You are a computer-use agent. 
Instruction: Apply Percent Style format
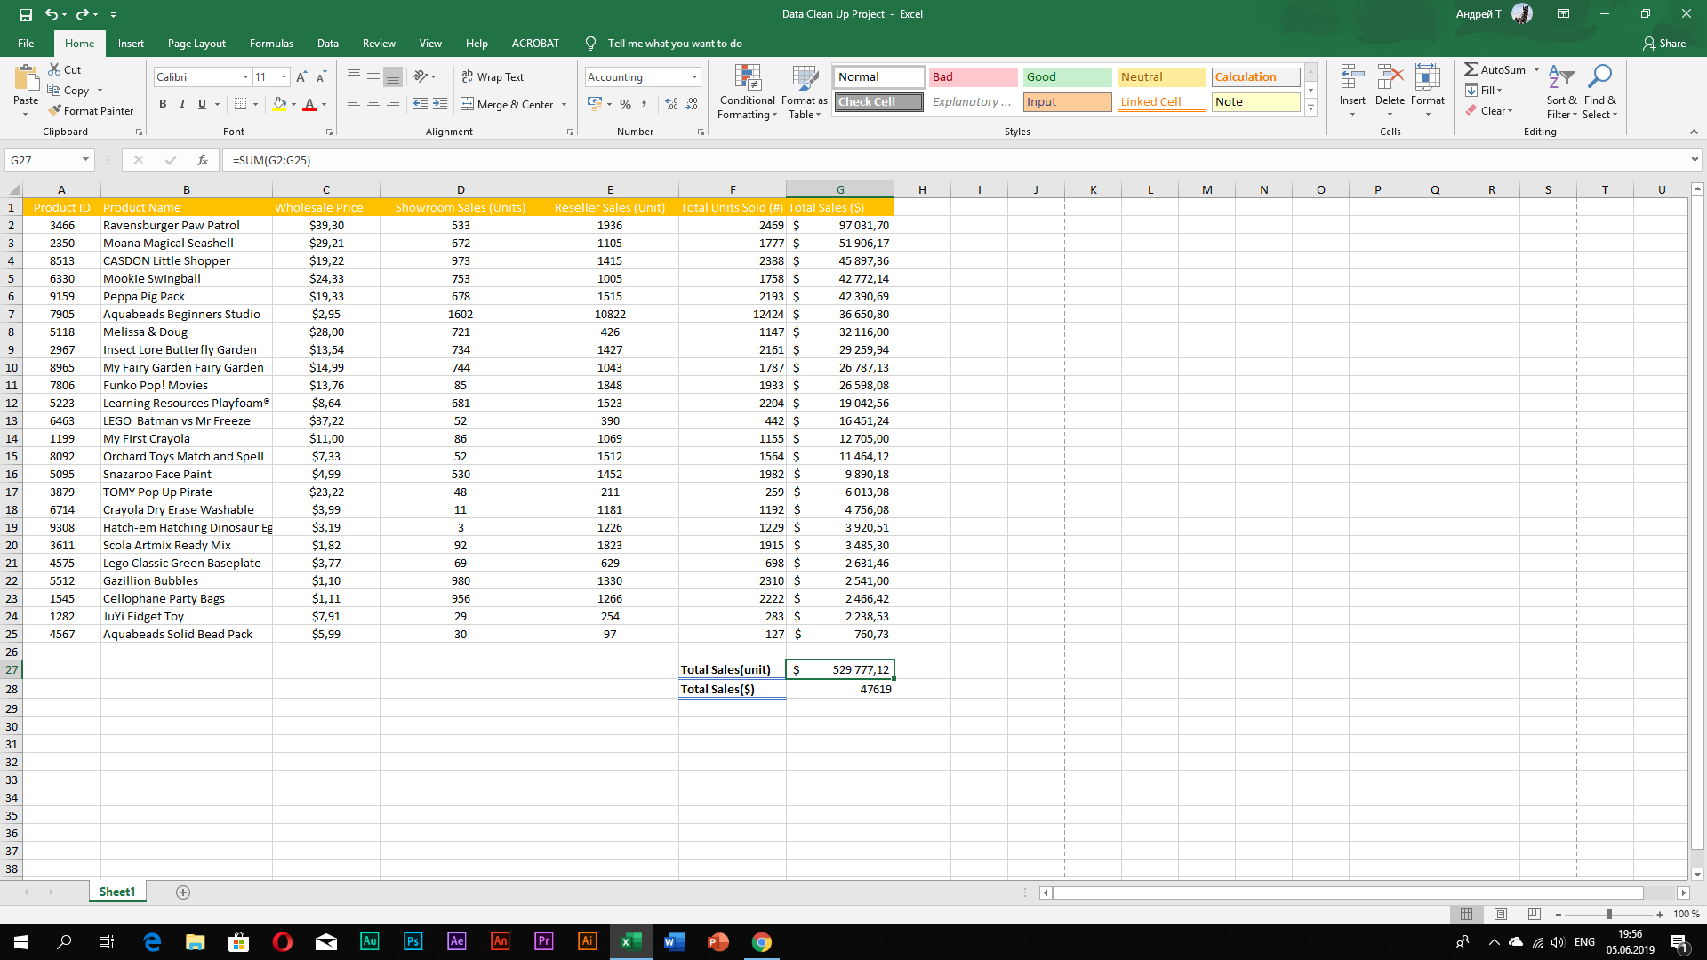coord(626,105)
